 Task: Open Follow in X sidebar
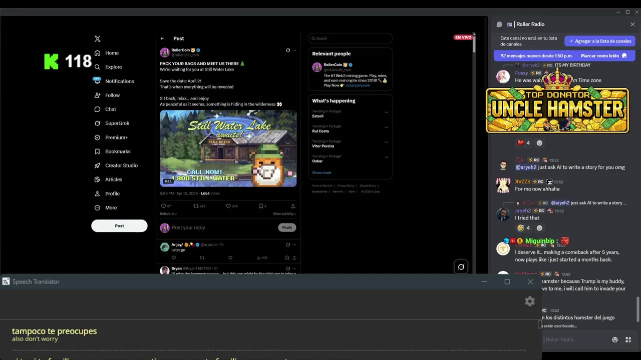(x=107, y=95)
